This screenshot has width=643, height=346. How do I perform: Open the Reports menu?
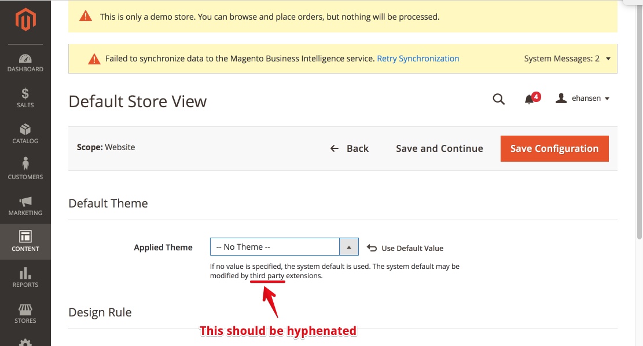click(25, 278)
